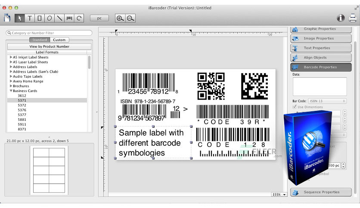360x208 pixels.
Task: Select product number 5371
Action: [x=47, y=100]
